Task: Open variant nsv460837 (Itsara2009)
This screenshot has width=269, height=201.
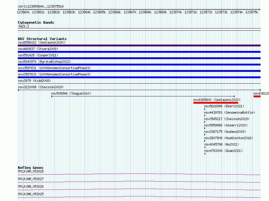Action: pos(38,49)
